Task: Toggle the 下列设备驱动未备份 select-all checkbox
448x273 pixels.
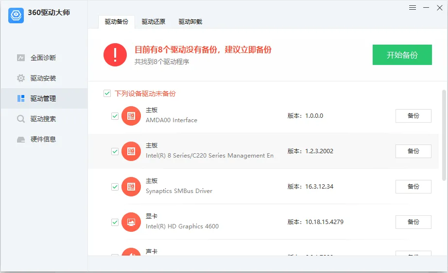Action: (x=107, y=93)
